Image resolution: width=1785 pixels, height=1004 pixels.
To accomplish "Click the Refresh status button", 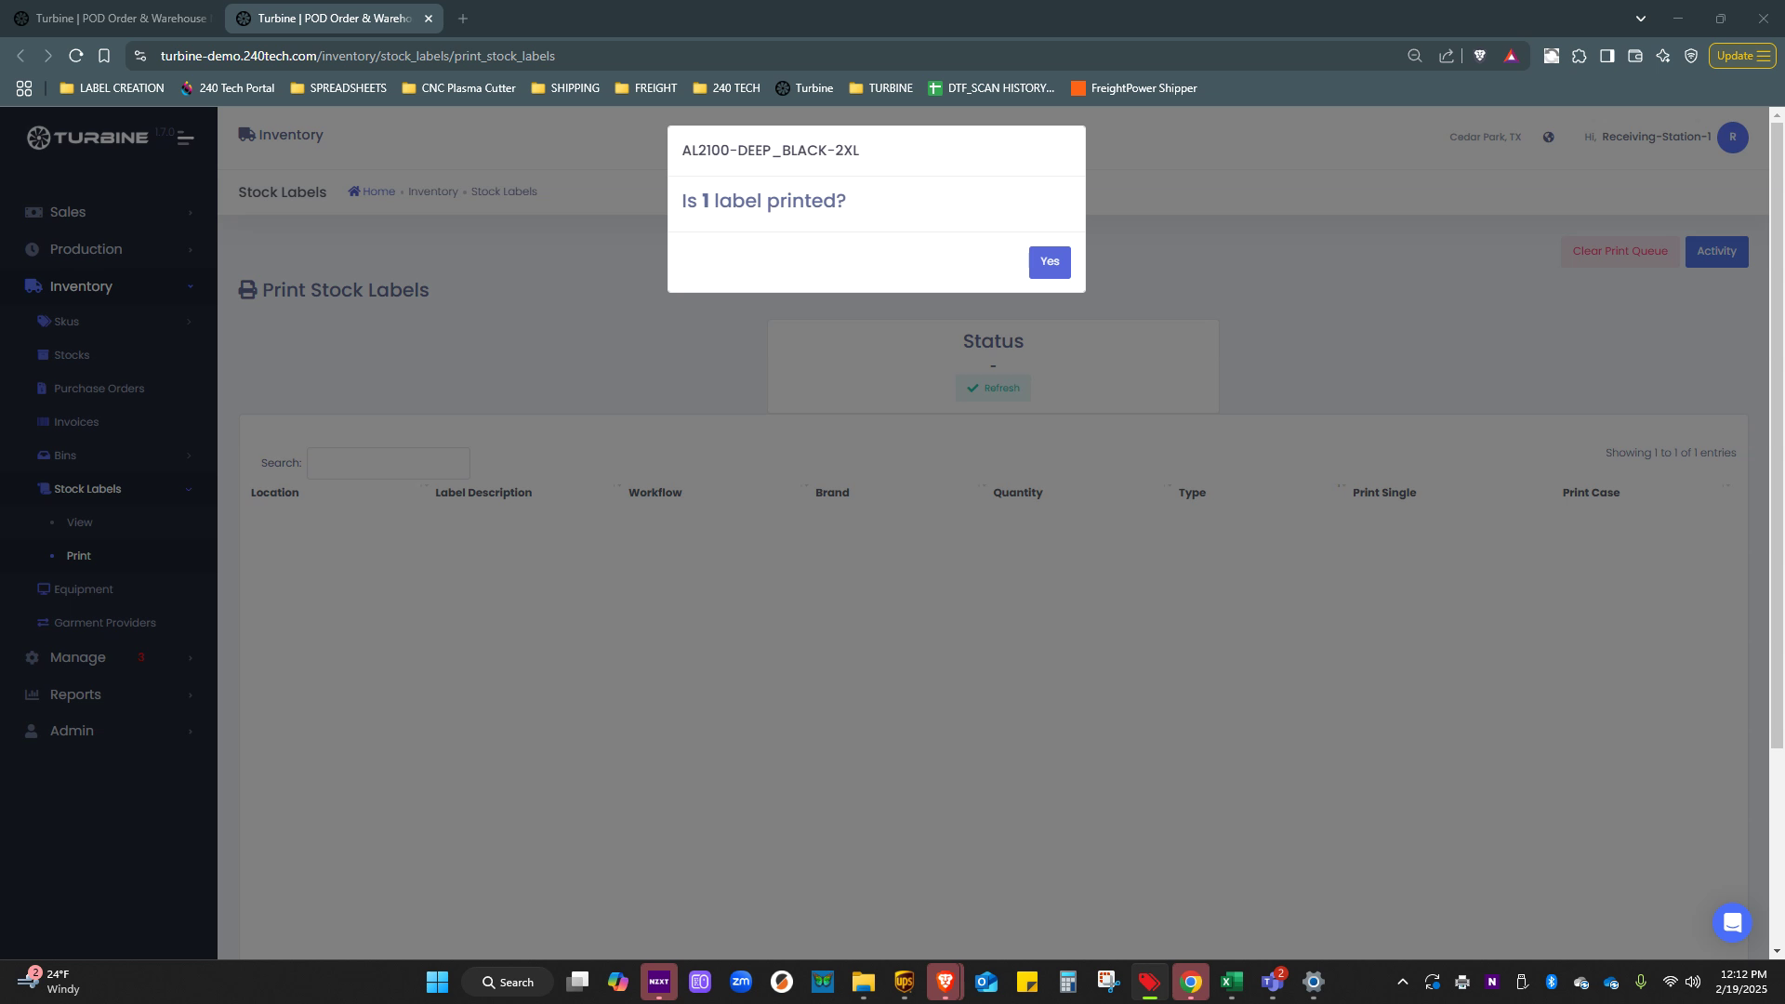I will (992, 389).
